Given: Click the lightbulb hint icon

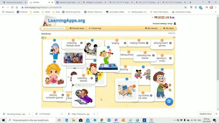Looking at the screenshot, I should click(45, 38).
